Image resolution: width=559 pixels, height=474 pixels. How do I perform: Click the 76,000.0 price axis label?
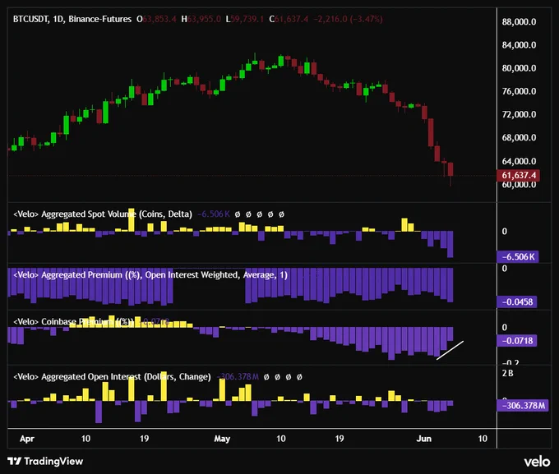519,91
